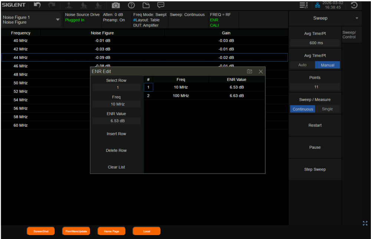
Task: Open the help question mark icon
Action: click(131, 5)
